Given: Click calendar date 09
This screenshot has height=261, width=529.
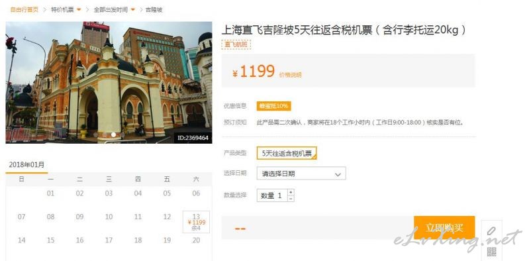Looking at the screenshot, I should point(79,217).
